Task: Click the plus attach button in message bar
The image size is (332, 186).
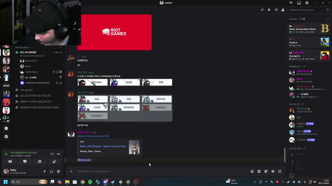Action: coord(71,171)
